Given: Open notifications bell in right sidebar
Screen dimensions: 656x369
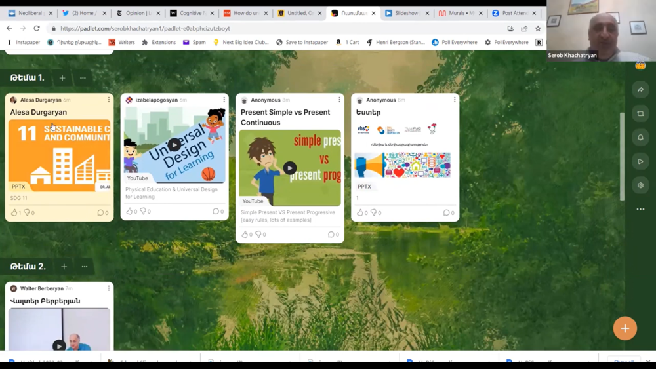Looking at the screenshot, I should click(x=640, y=138).
